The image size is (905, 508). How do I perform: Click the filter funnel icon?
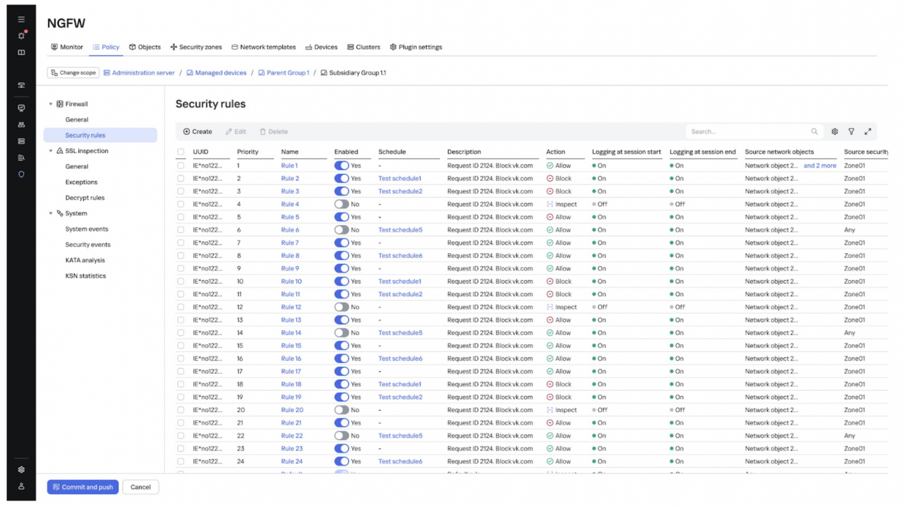point(851,132)
